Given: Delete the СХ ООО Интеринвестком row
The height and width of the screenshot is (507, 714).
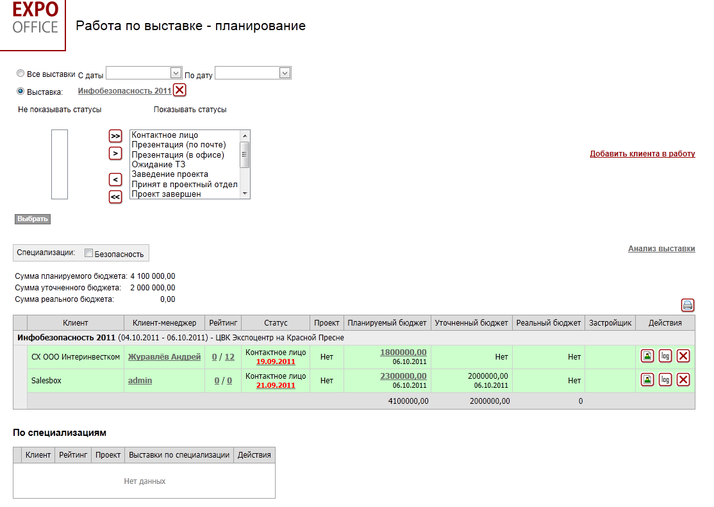Looking at the screenshot, I should point(683,357).
